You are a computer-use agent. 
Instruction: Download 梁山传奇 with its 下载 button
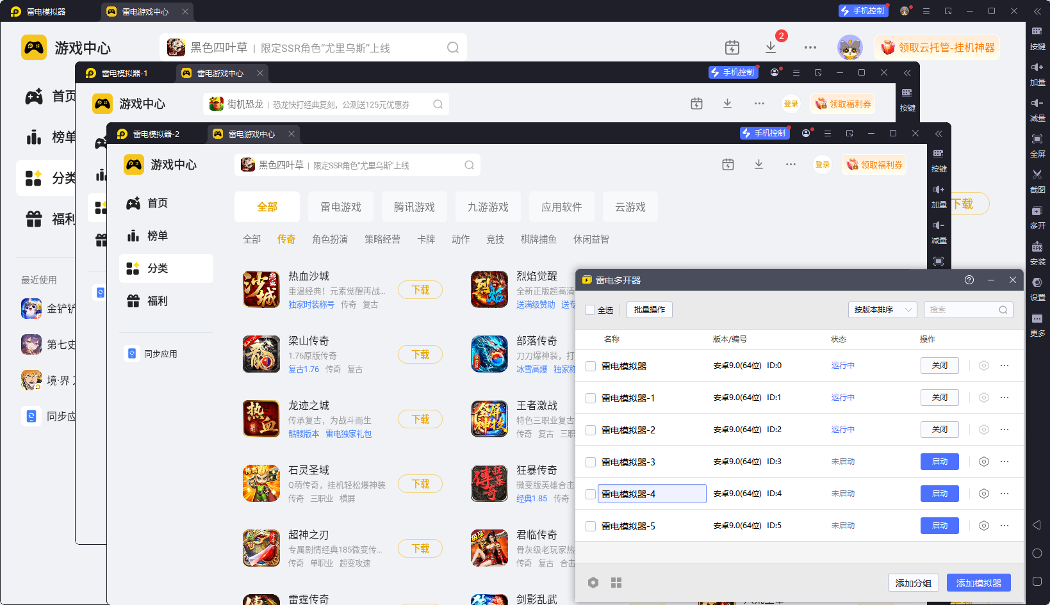point(420,355)
